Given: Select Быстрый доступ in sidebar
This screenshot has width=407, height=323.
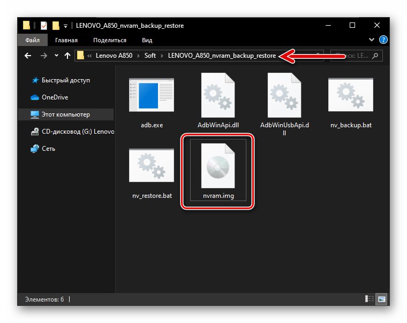Looking at the screenshot, I should coord(66,80).
